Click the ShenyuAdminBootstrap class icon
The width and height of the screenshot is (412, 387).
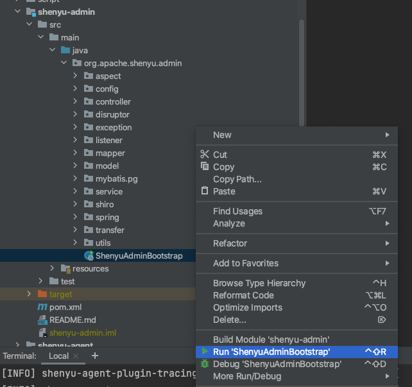pyautogui.click(x=89, y=256)
